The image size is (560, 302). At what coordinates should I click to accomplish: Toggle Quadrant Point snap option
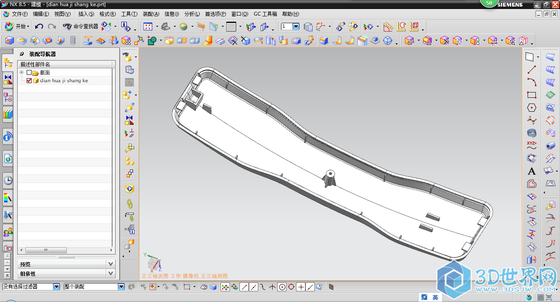(x=291, y=287)
